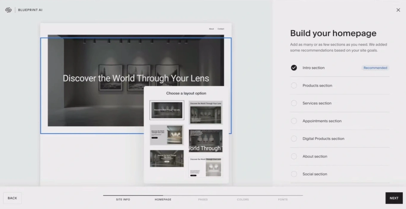Open the Pages step
406x209 pixels.
(203, 199)
